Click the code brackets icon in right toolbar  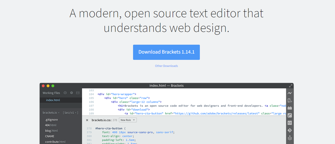[x=290, y=123]
